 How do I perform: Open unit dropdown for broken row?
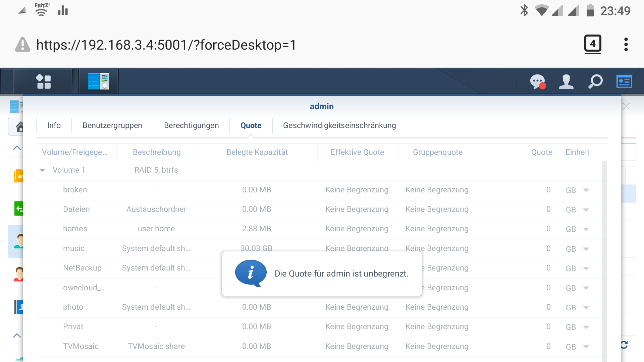586,190
